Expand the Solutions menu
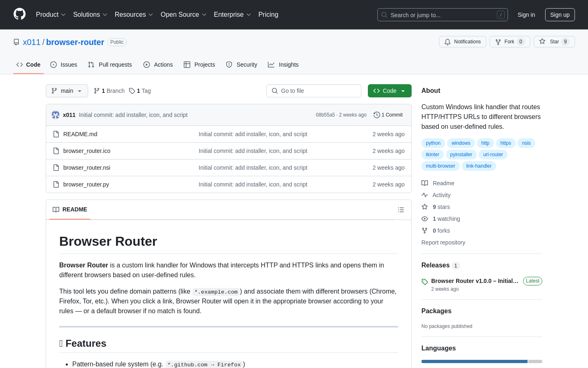588x368 pixels. (x=90, y=15)
